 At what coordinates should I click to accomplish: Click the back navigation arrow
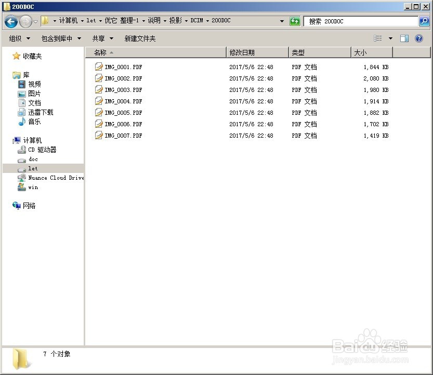[10, 21]
